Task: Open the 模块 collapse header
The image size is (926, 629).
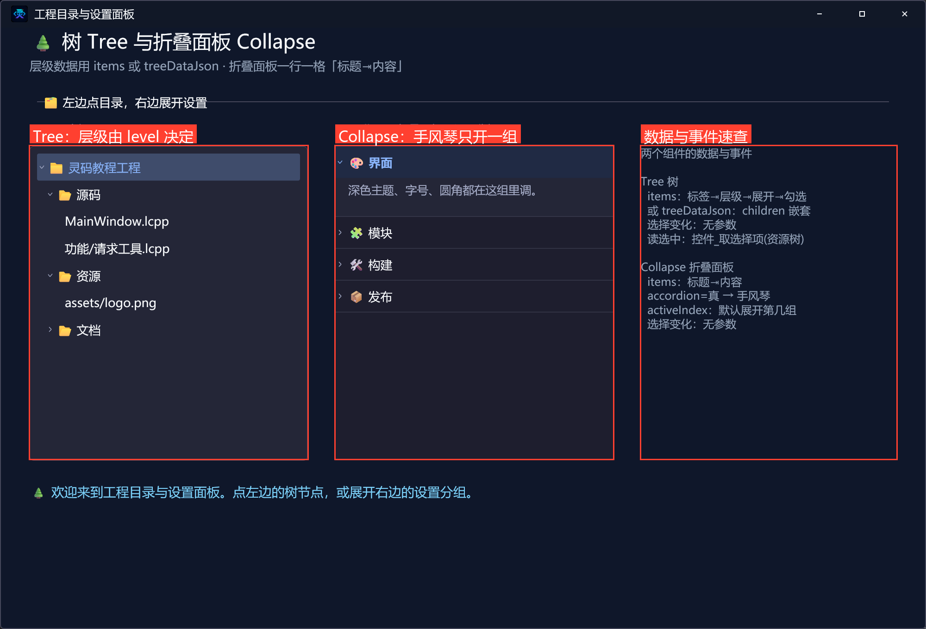Action: tap(475, 233)
